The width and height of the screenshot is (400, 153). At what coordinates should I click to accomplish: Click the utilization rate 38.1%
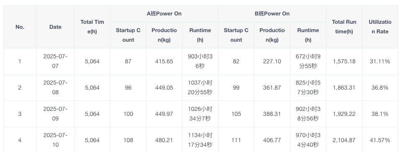[380, 114]
